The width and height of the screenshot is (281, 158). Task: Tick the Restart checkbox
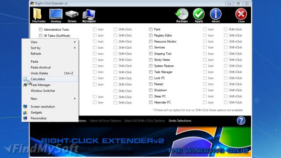point(151,84)
